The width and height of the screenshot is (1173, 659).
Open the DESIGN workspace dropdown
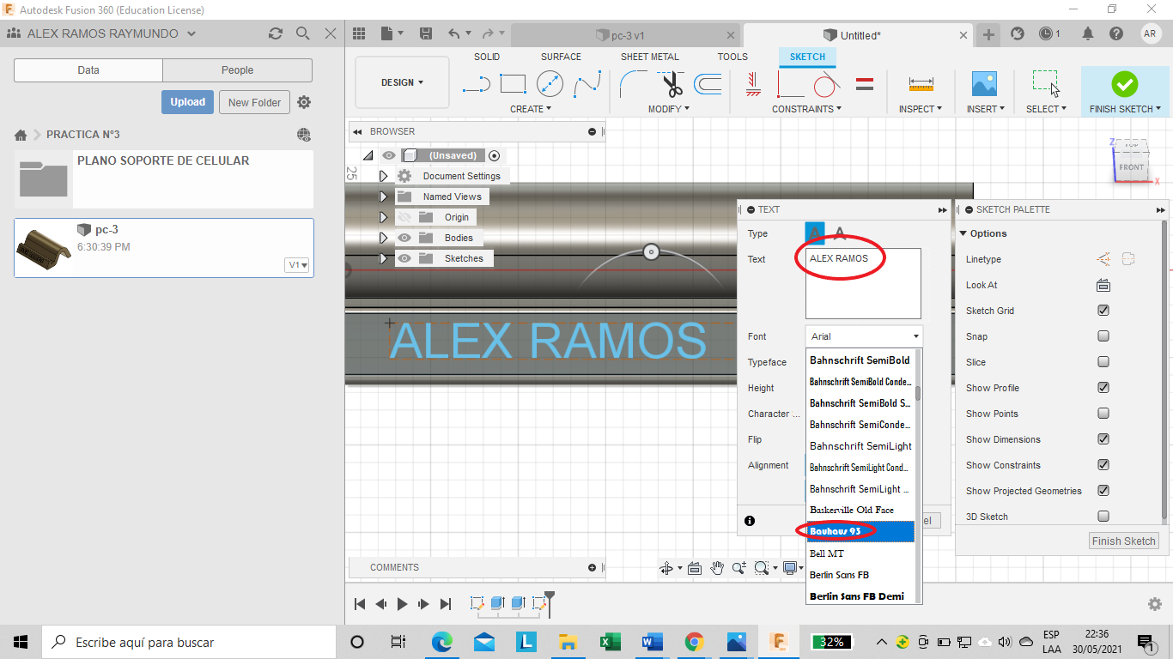pyautogui.click(x=403, y=83)
